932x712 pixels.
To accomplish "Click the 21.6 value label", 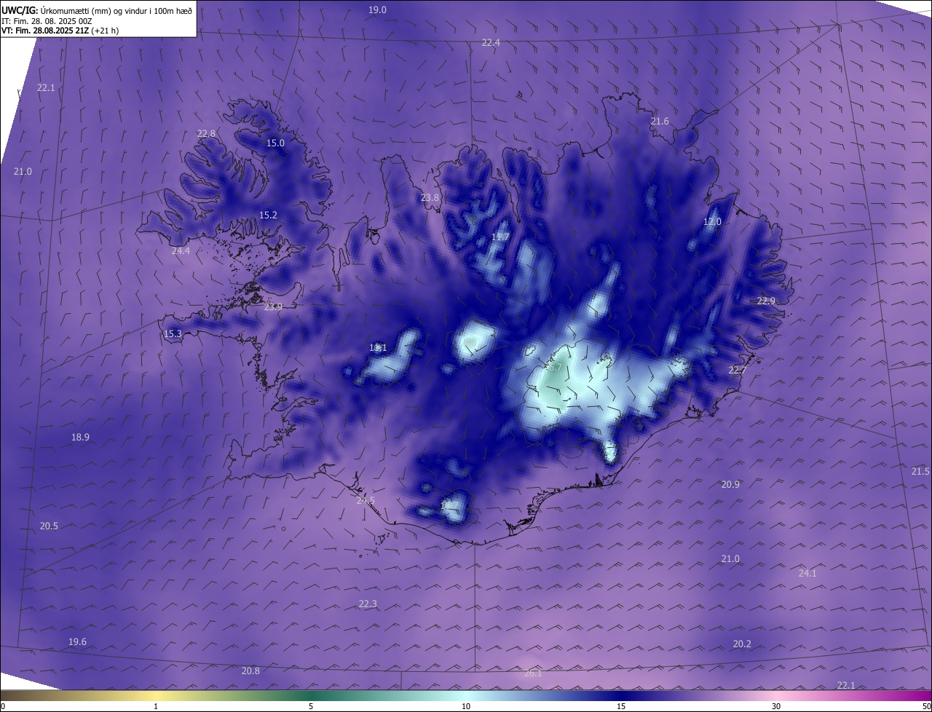I will pyautogui.click(x=660, y=121).
